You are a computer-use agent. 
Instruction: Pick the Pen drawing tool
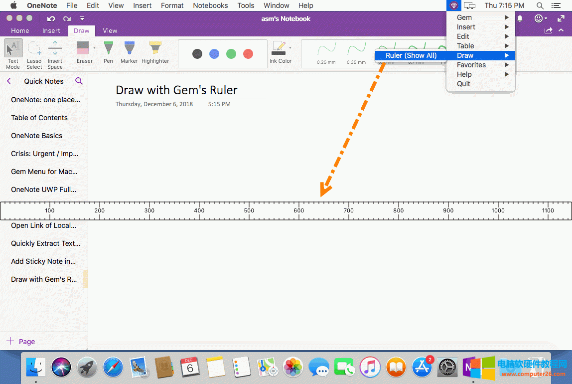pos(108,52)
